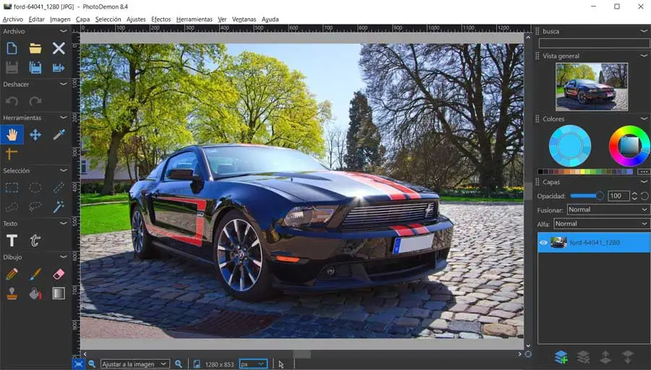Image resolution: width=651 pixels, height=370 pixels.
Task: Click in the busca search field
Action: point(593,43)
